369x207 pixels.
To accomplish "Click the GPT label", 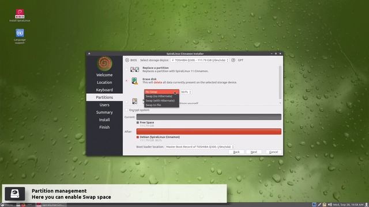I will click(240, 60).
